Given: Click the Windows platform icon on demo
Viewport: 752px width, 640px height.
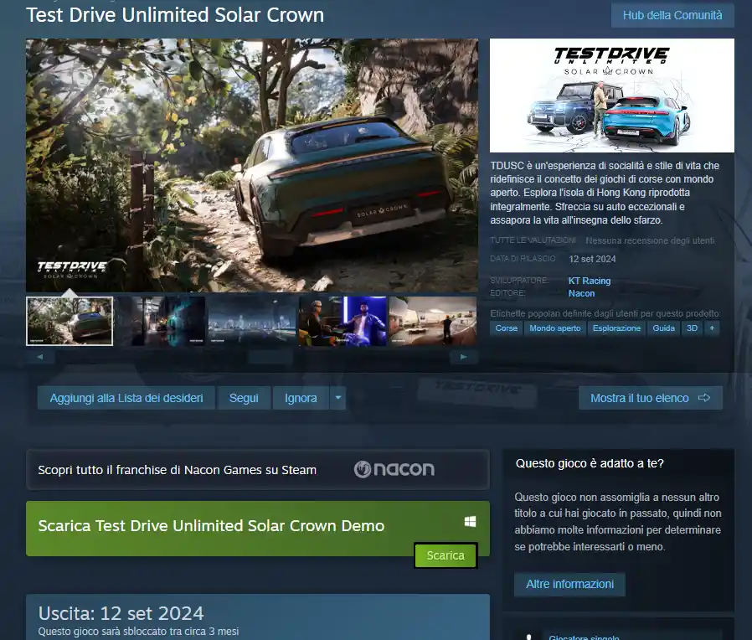Looking at the screenshot, I should pyautogui.click(x=470, y=522).
